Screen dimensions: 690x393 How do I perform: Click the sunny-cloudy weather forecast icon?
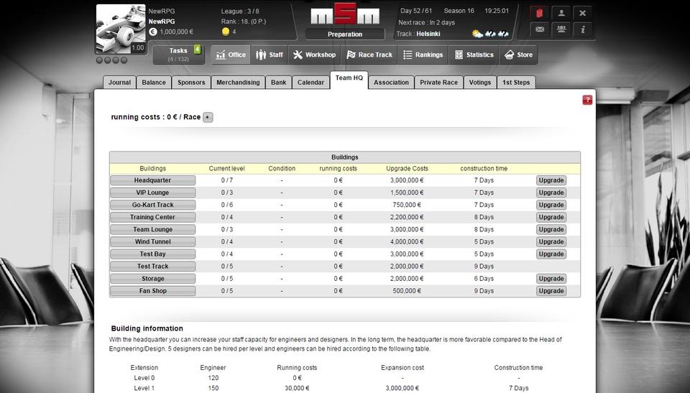477,34
